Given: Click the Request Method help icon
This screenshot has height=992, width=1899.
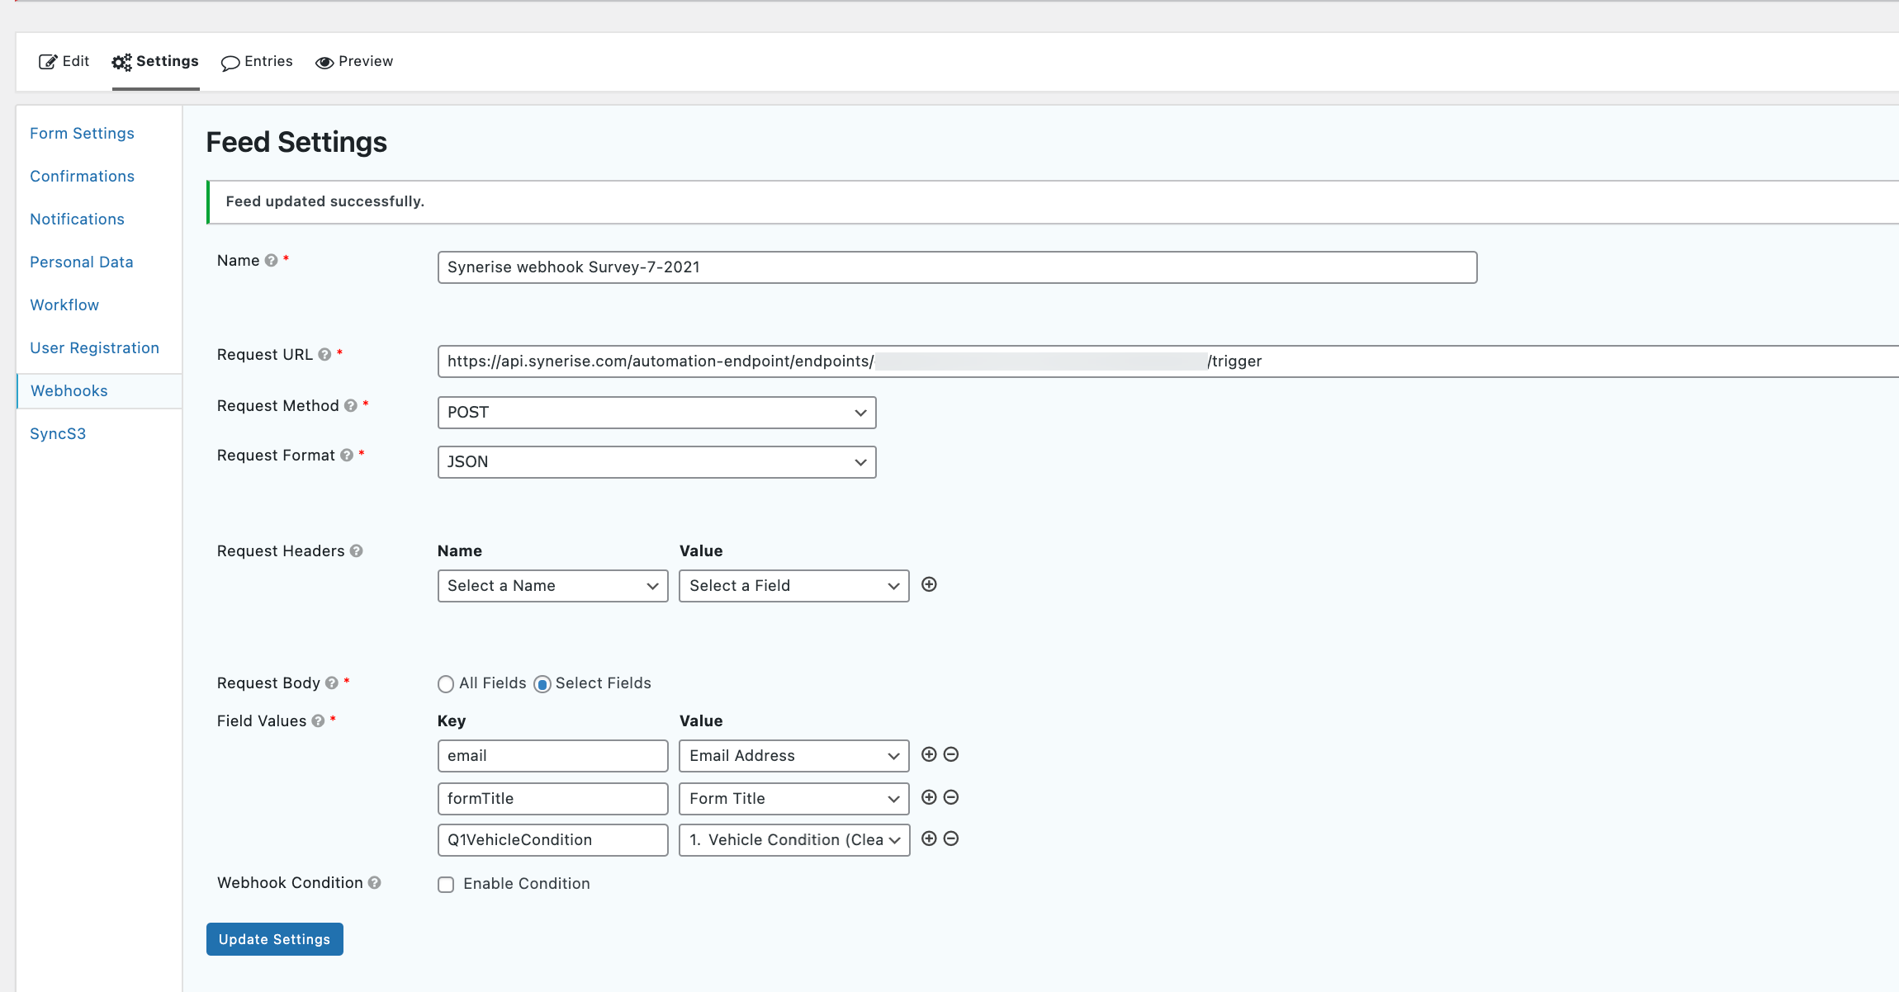Looking at the screenshot, I should tap(350, 405).
